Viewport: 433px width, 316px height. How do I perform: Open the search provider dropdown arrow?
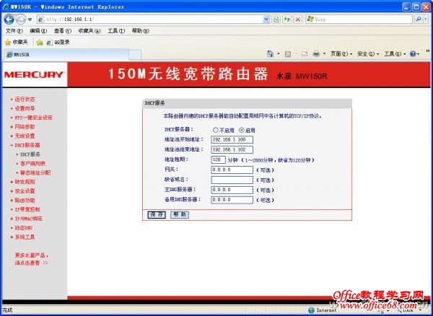[x=426, y=19]
